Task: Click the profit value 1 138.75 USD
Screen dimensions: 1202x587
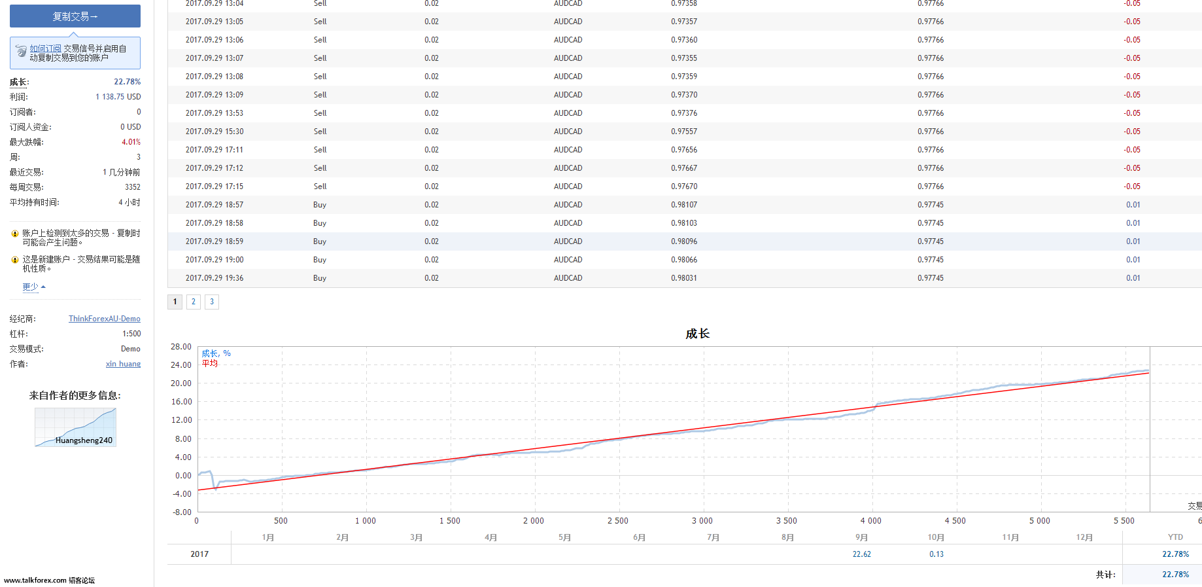Action: tap(118, 97)
